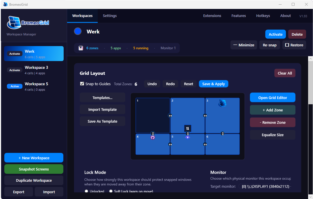Open the Templates... chooser
Image resolution: width=313 pixels, height=199 pixels.
pyautogui.click(x=102, y=97)
